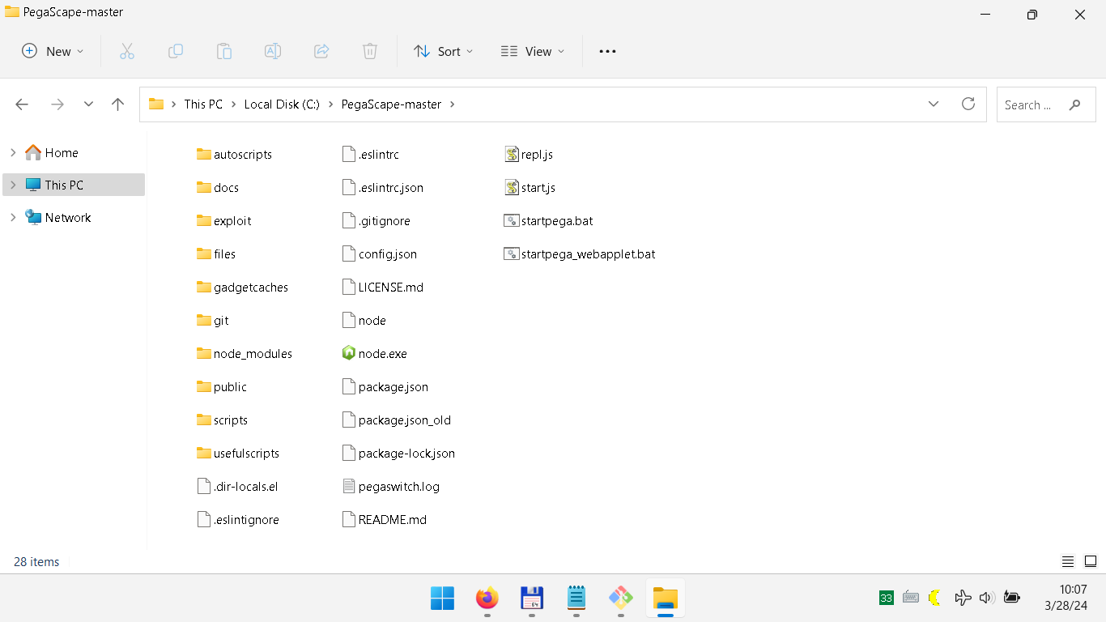Select the startpega.bat batch file icon
1106x622 pixels.
(512, 220)
